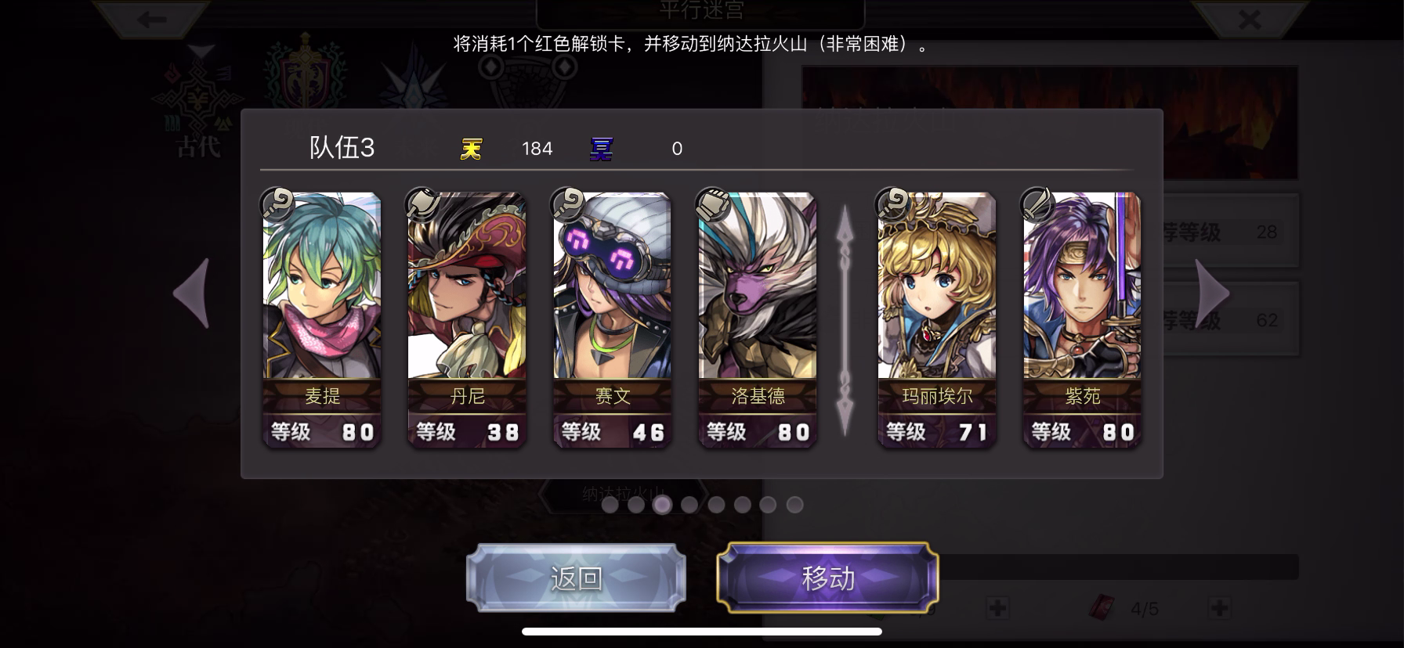Tap the fist weapon icon on 洛基德's card
1404x648 pixels.
pos(712,205)
